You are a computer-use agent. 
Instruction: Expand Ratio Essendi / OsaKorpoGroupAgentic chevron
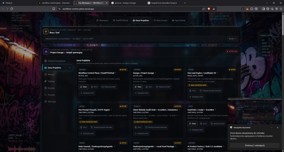point(114,146)
